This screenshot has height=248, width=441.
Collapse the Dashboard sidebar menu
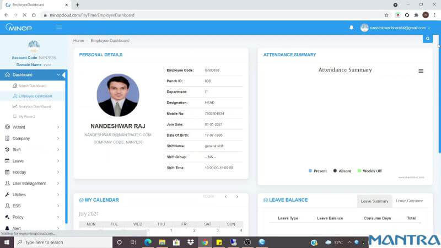click(x=32, y=75)
